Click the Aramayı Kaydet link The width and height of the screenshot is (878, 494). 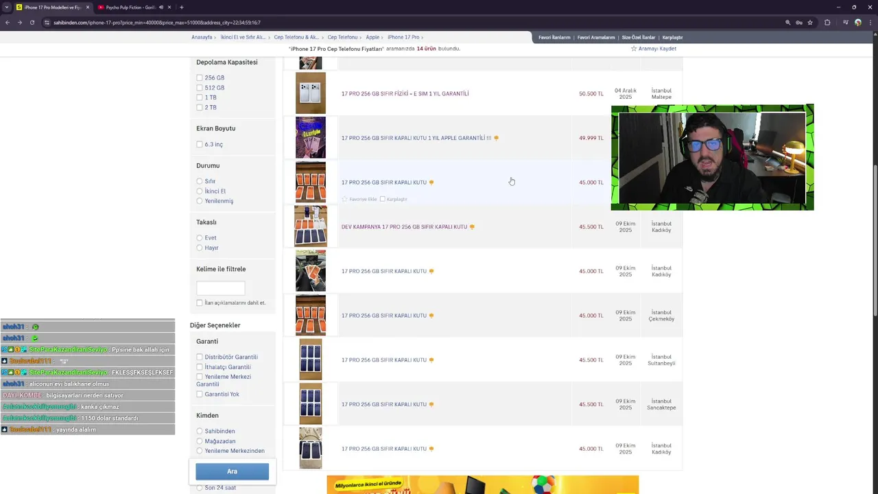pyautogui.click(x=657, y=49)
